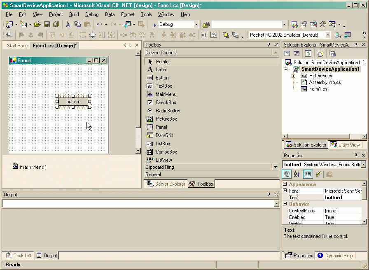Click the Text property value field button1
This screenshot has width=369, height=270.
click(x=343, y=198)
